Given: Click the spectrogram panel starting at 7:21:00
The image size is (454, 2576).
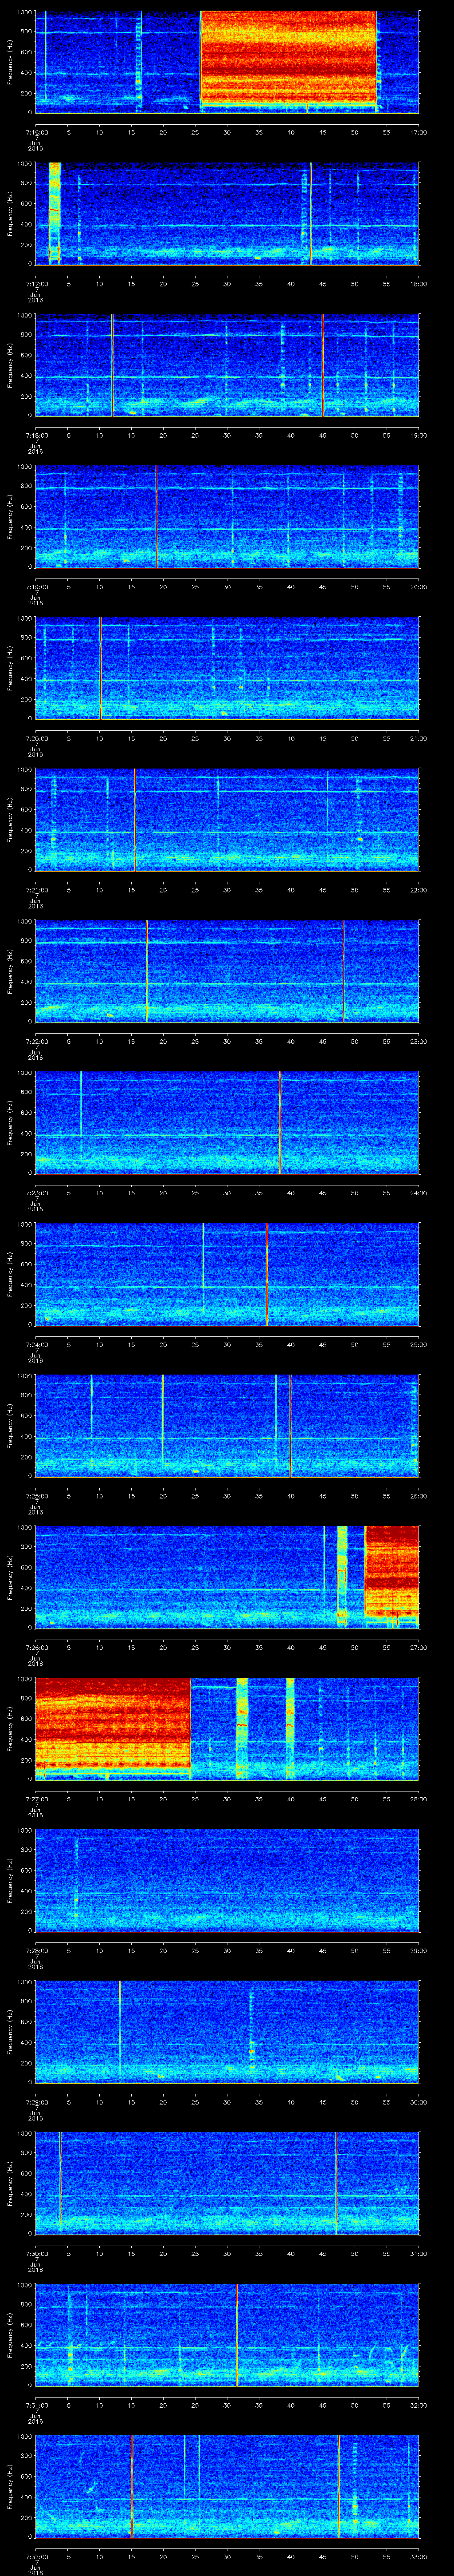Looking at the screenshot, I should point(227,819).
